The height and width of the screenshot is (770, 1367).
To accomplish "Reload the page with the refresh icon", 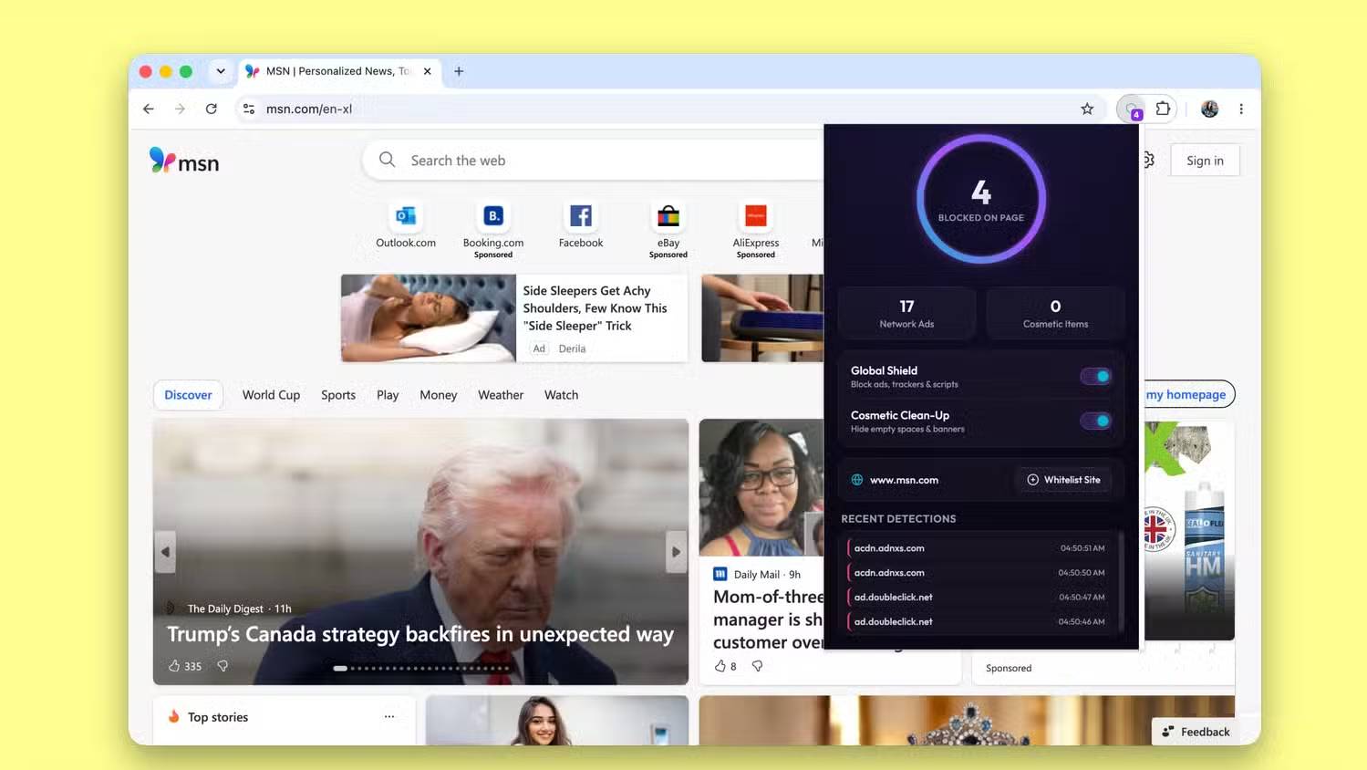I will [212, 109].
